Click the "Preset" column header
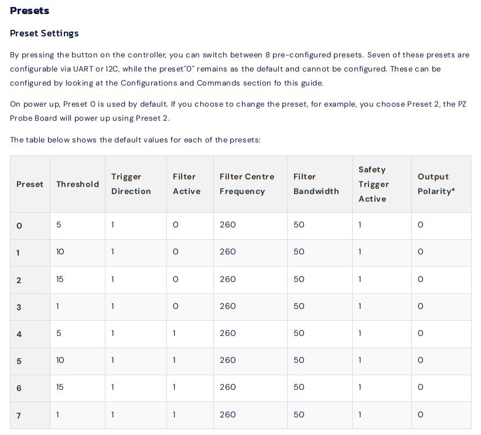The width and height of the screenshot is (481, 435). click(30, 184)
